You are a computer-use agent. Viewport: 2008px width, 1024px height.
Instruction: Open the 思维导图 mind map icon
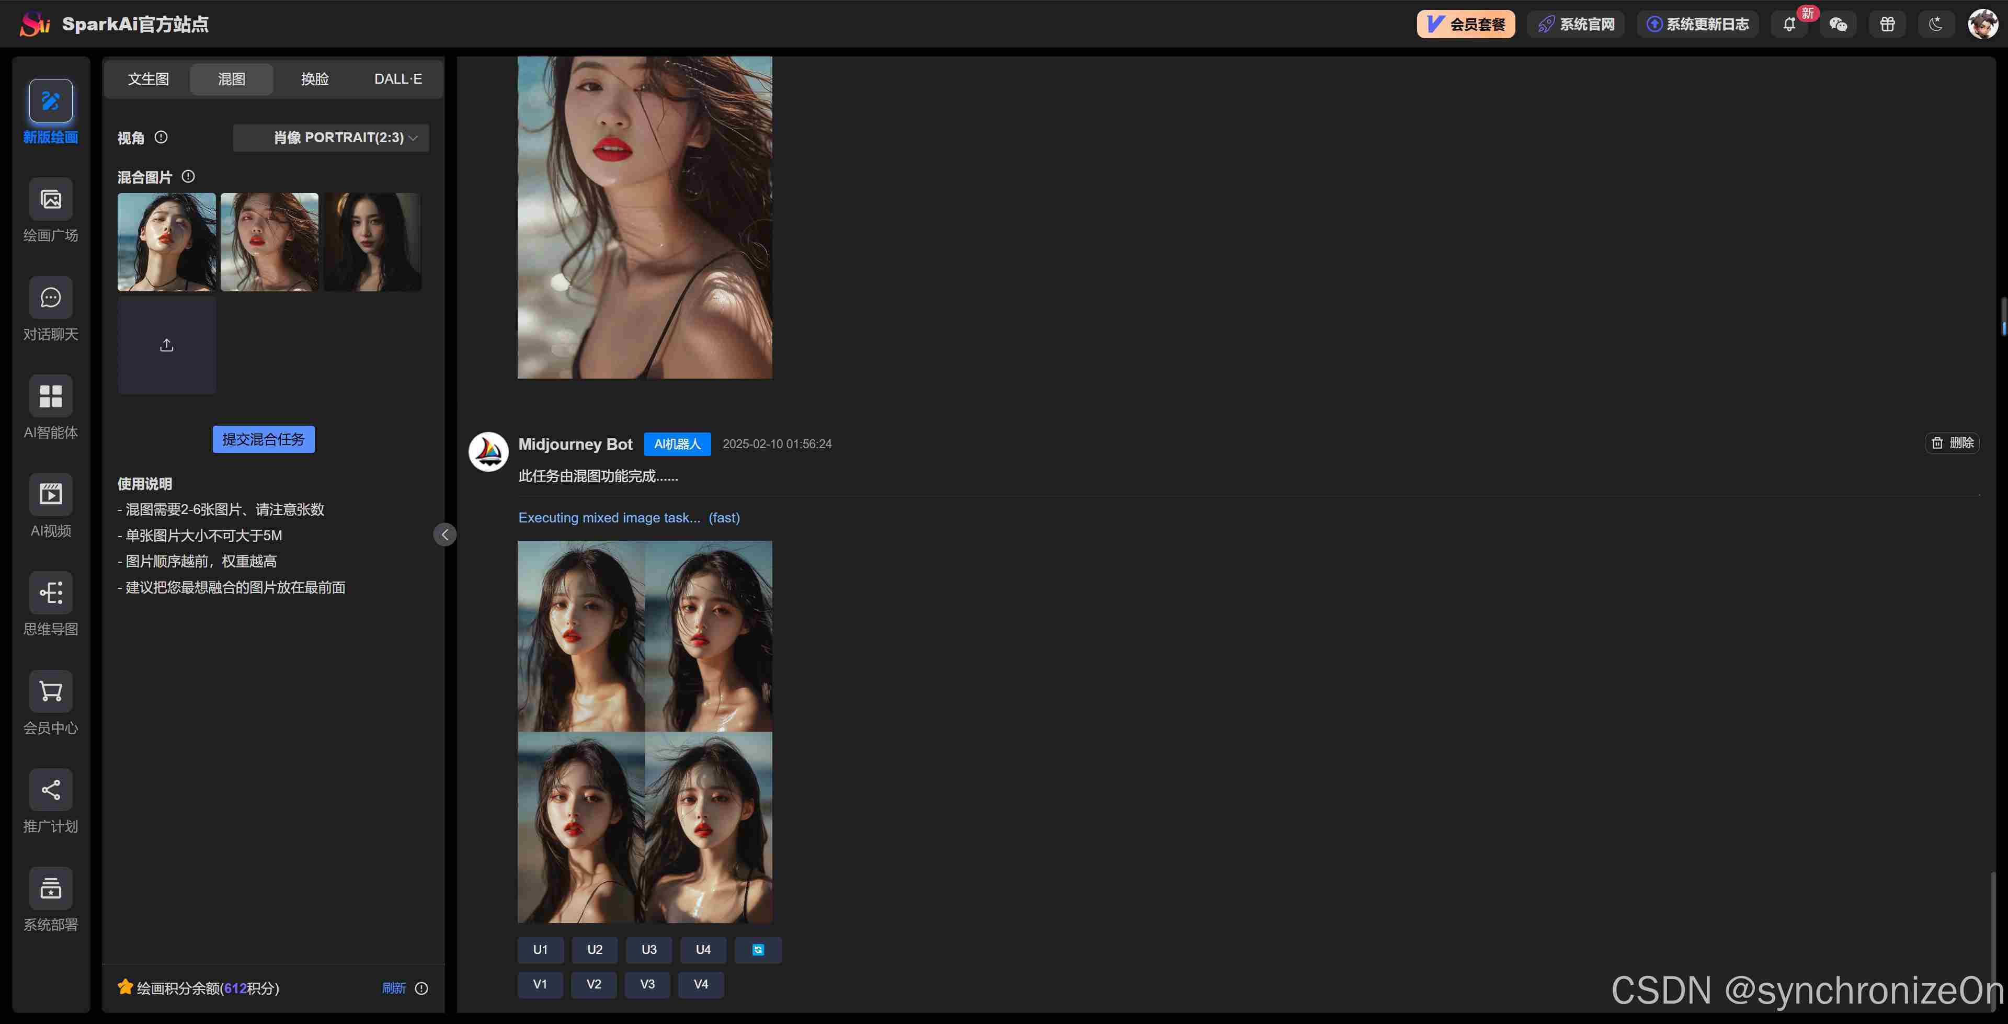[x=51, y=593]
